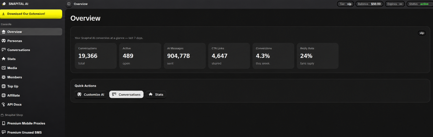This screenshot has height=137, width=433.
Task: Click the Stats star icon in the sidebar
Action: coord(4,59)
